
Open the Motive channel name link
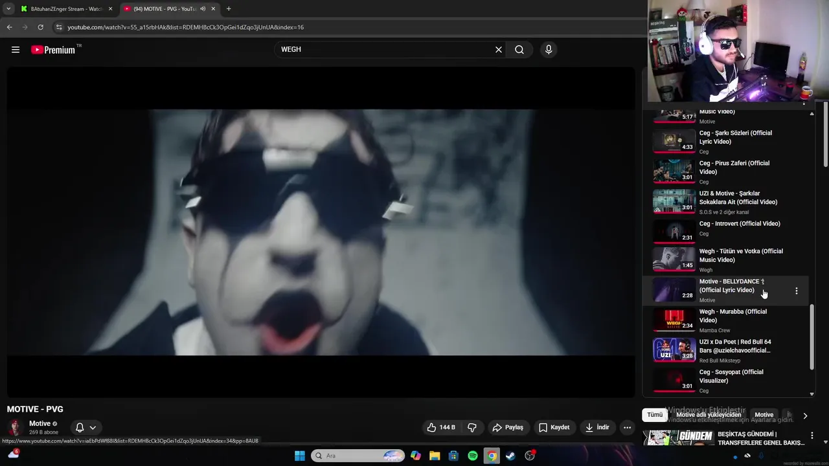40,423
